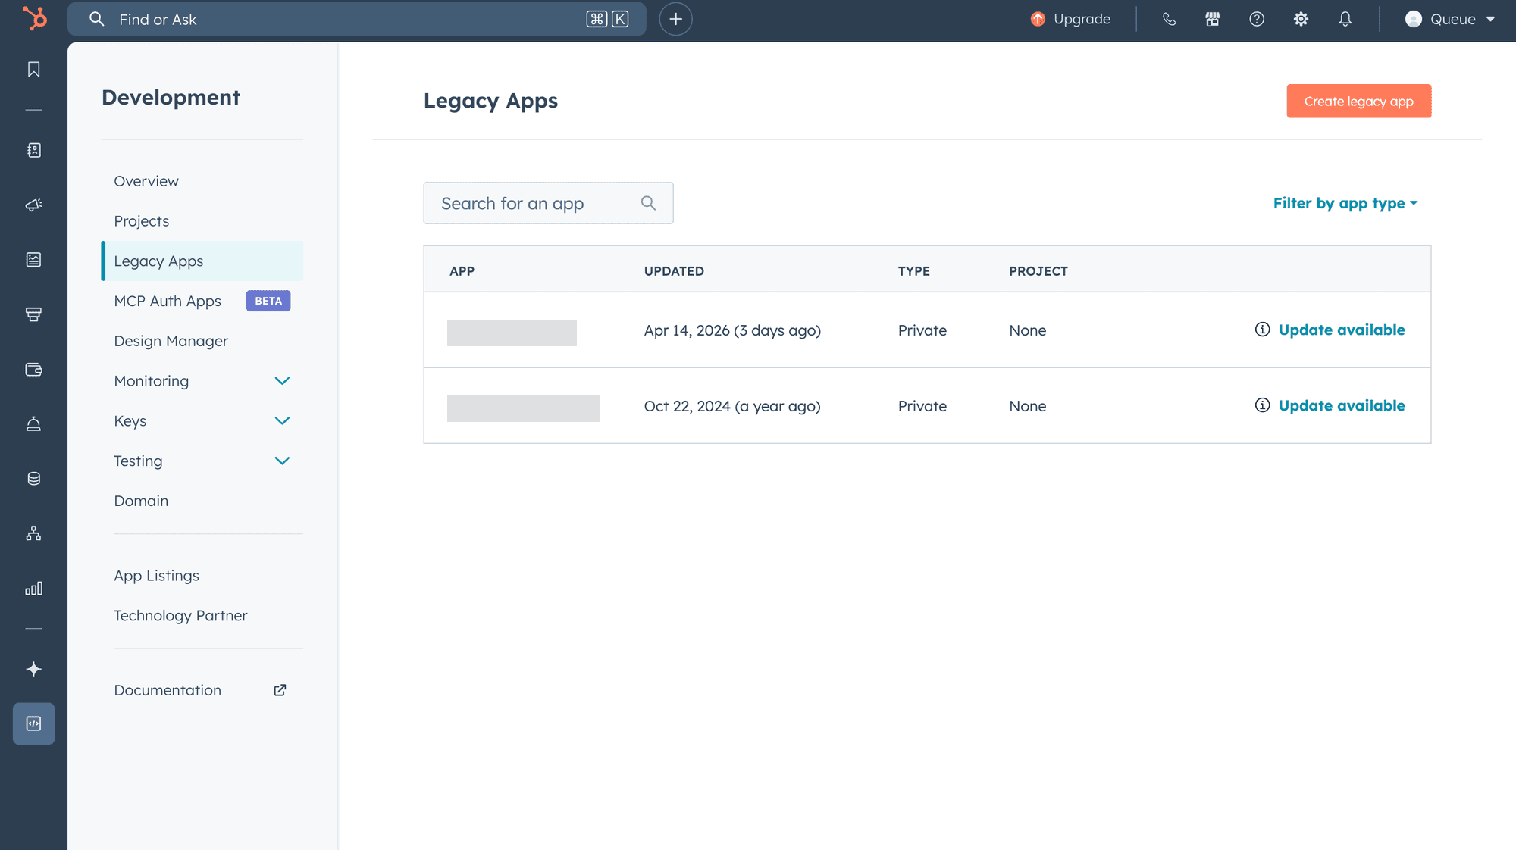Select the marketing megaphone icon

pyautogui.click(x=33, y=205)
